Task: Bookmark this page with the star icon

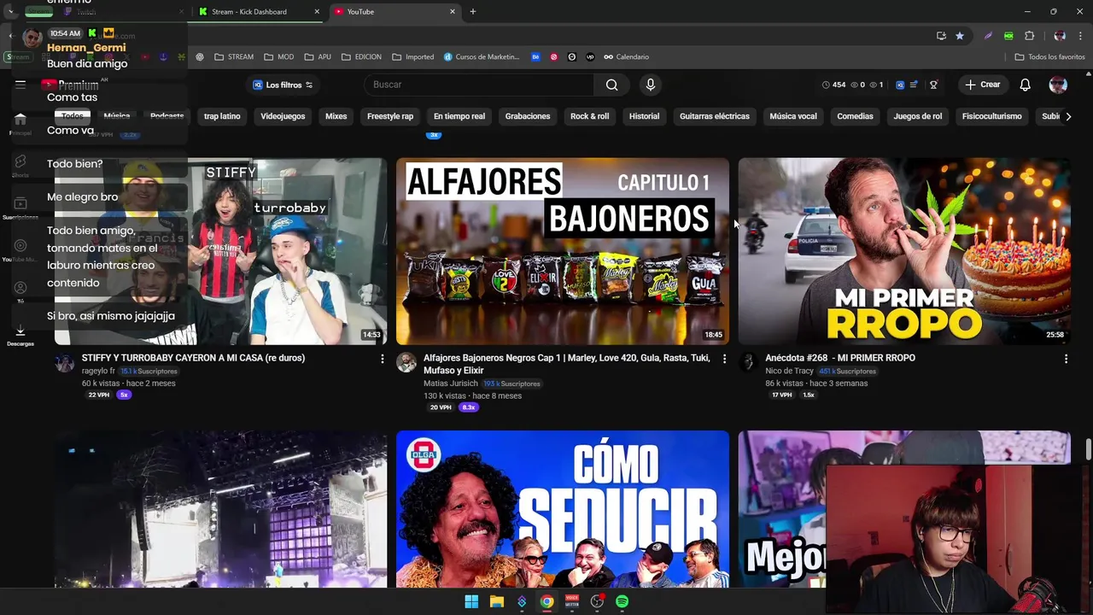Action: point(960,36)
